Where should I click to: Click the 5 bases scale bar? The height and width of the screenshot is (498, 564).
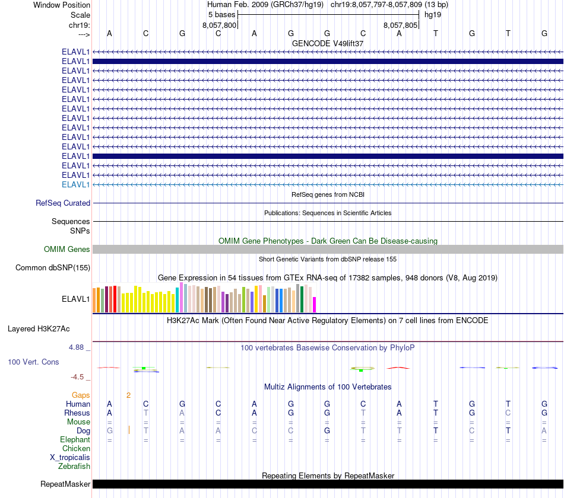(328, 15)
